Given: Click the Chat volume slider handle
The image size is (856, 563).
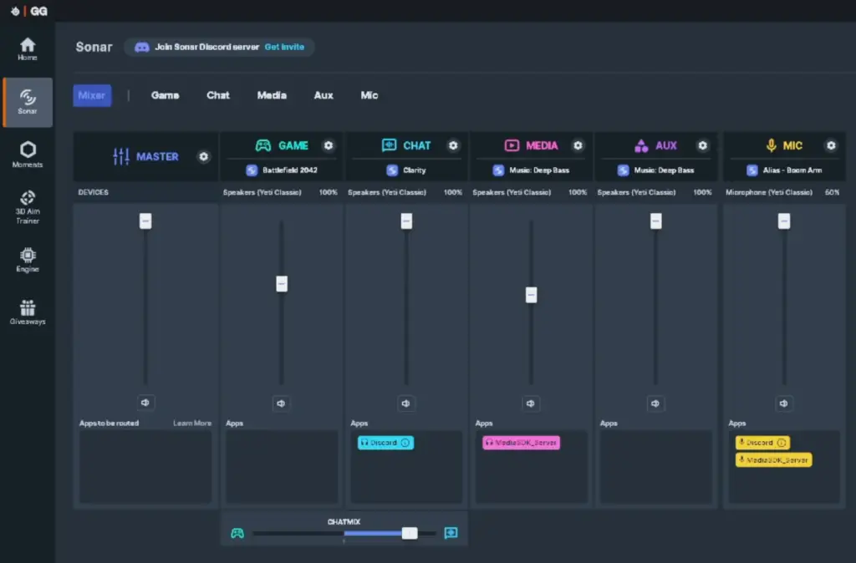Looking at the screenshot, I should (406, 221).
